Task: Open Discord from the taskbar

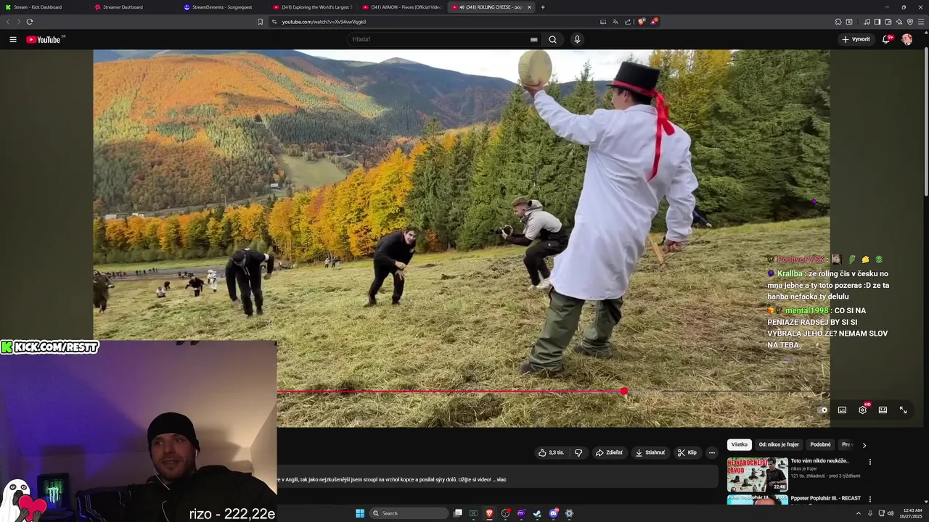Action: pos(553,513)
